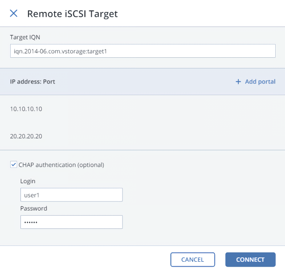Click the plus icon beside Add portal
This screenshot has height=272, width=285.
point(238,82)
